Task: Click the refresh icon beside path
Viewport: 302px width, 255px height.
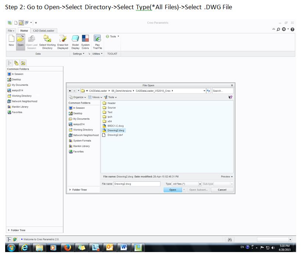Action: pyautogui.click(x=208, y=91)
